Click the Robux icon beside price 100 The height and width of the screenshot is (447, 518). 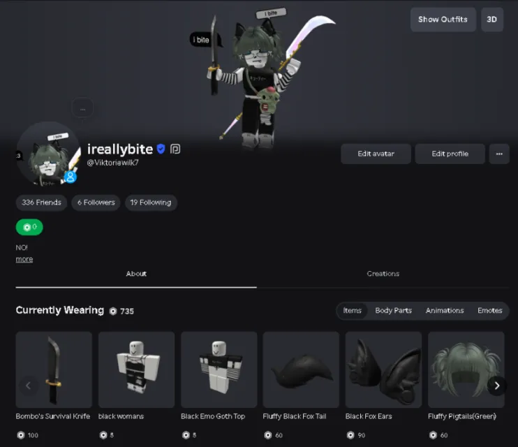tap(21, 435)
